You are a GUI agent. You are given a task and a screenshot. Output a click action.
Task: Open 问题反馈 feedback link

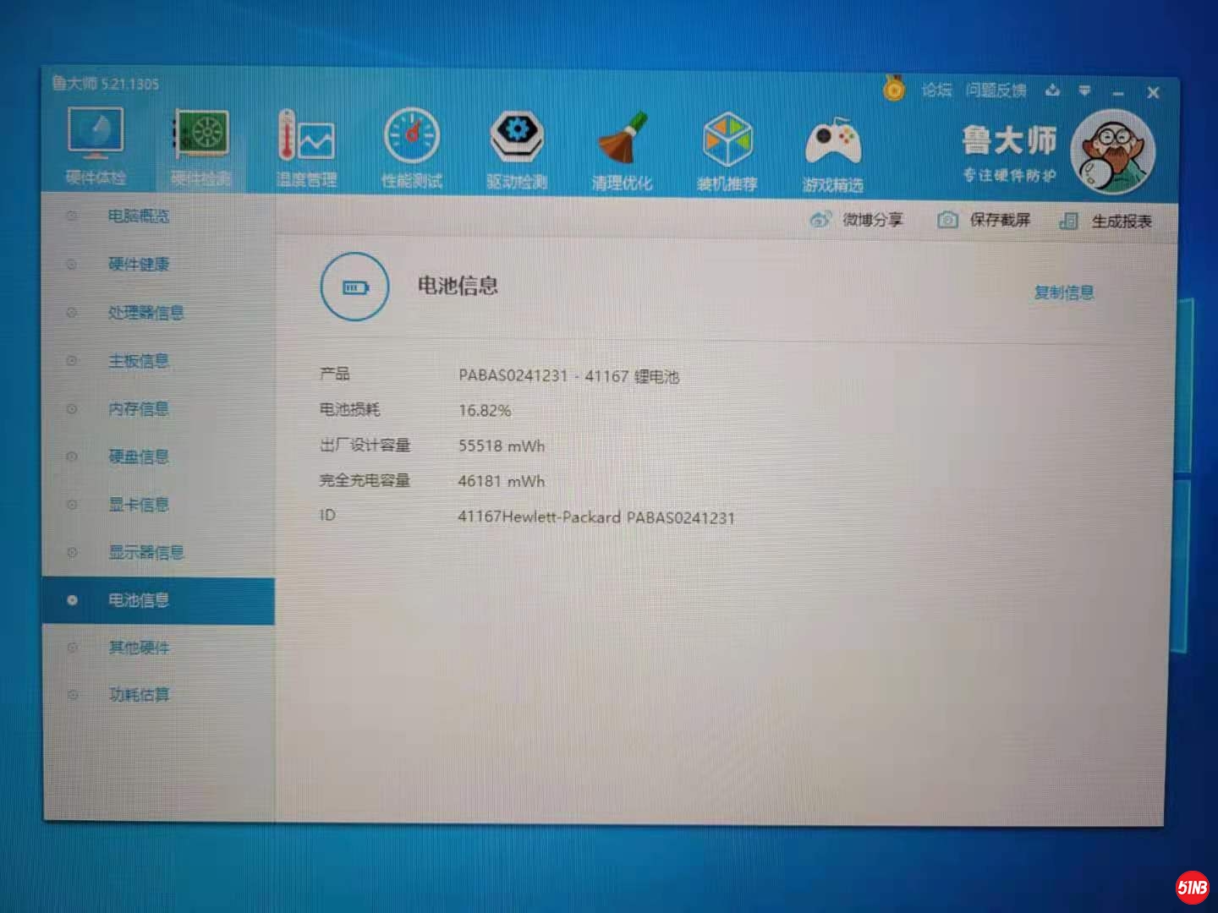(996, 90)
